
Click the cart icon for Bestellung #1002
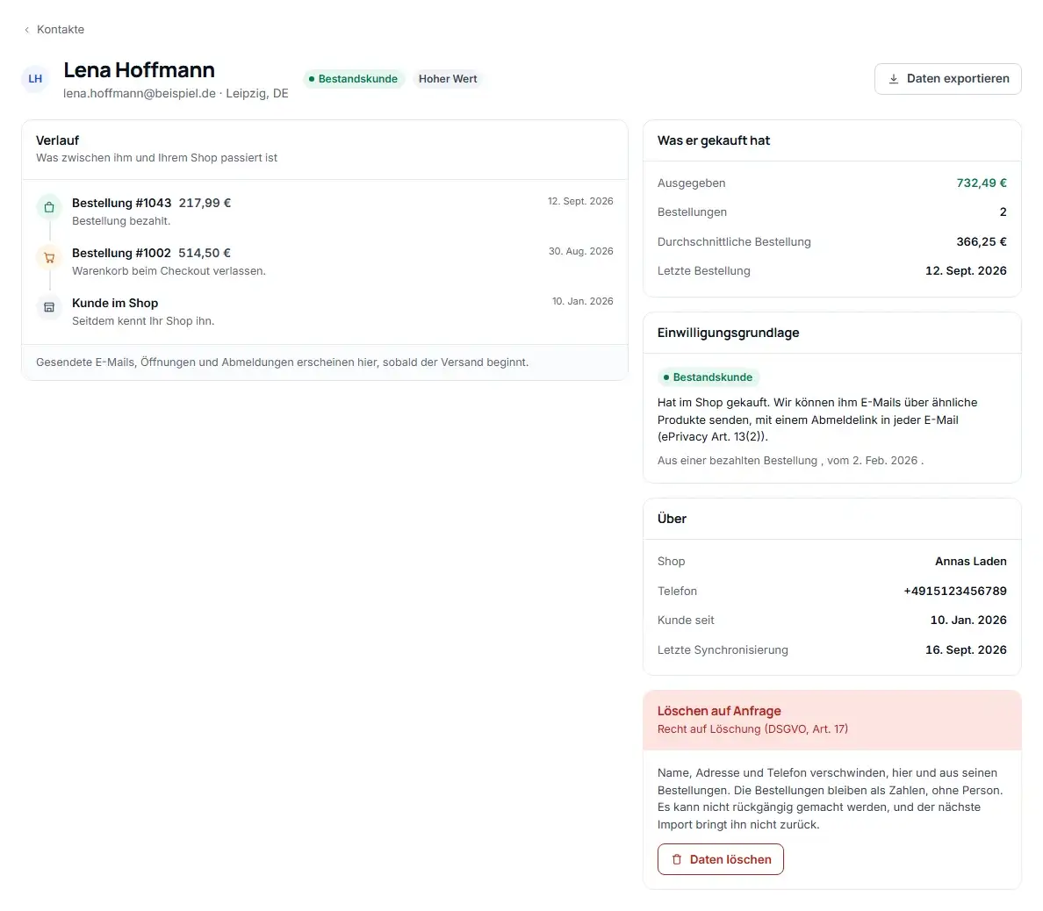[x=49, y=257]
